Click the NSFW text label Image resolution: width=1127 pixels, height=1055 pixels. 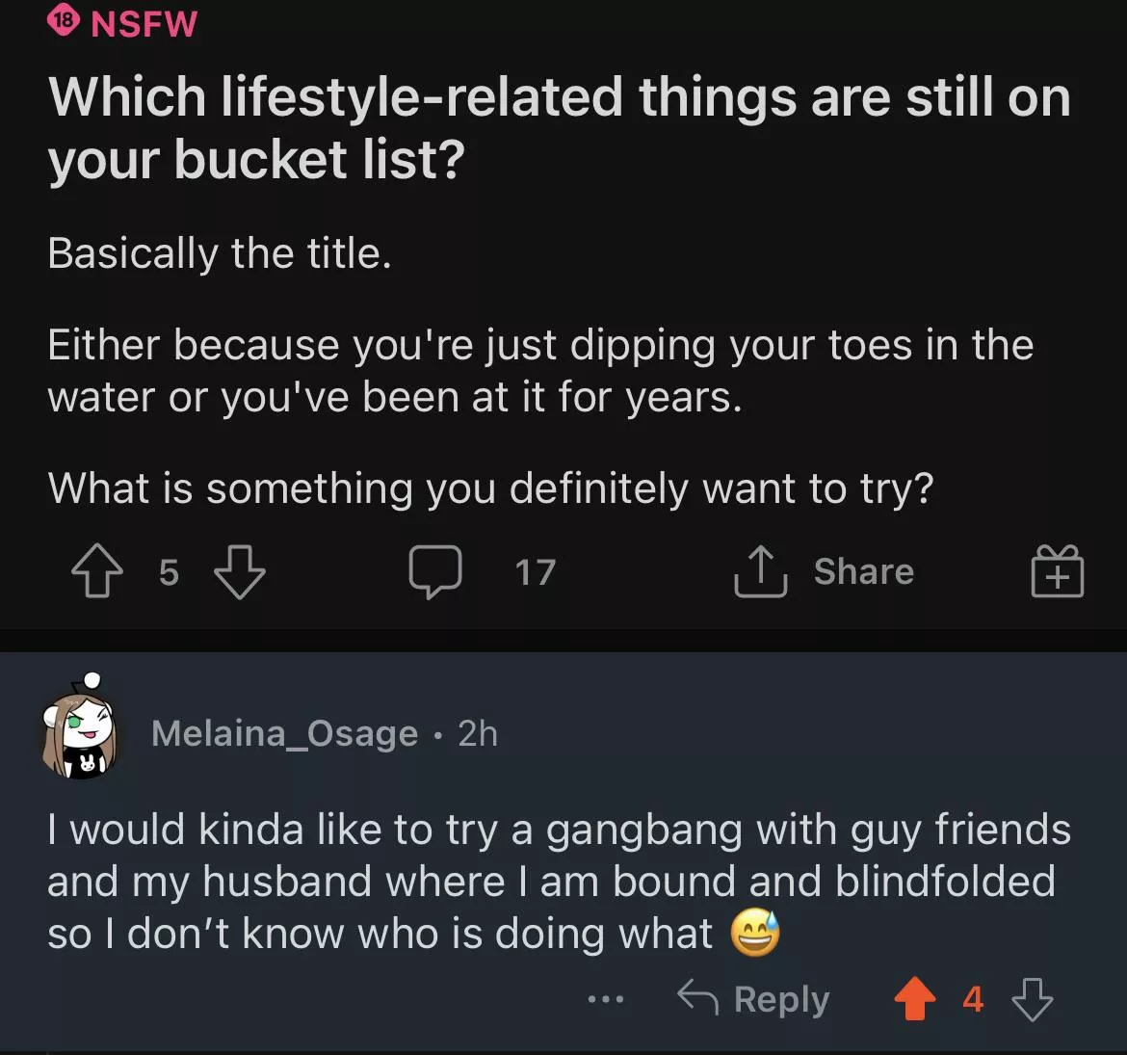(x=144, y=22)
